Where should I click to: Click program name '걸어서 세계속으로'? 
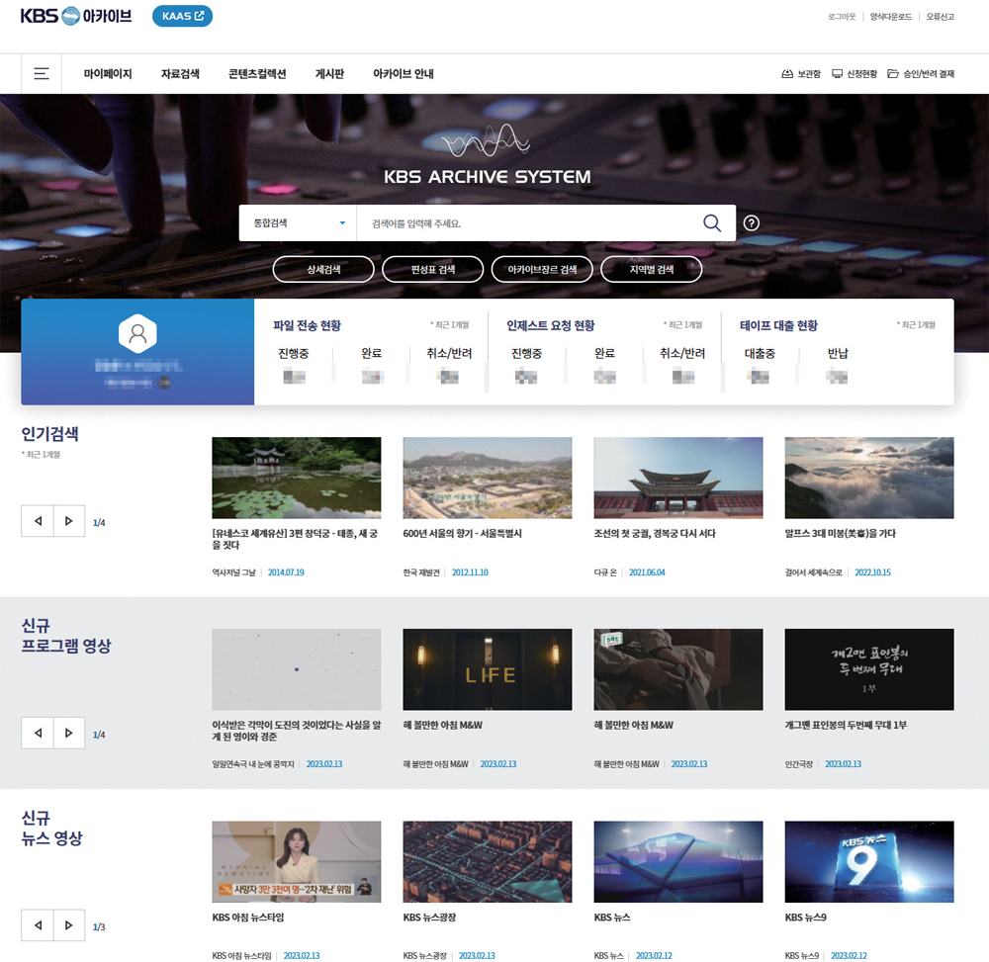tap(813, 572)
